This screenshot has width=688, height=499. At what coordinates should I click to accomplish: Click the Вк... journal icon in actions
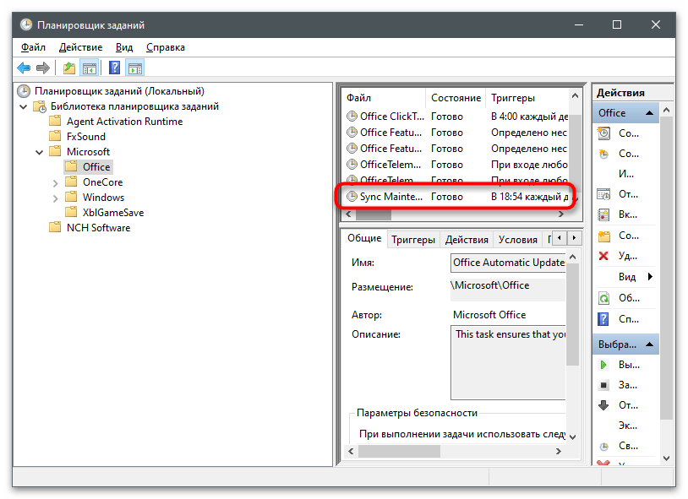click(x=603, y=214)
